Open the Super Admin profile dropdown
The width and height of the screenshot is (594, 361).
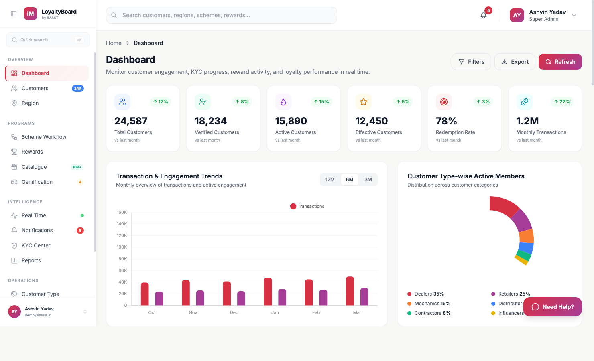click(x=574, y=15)
